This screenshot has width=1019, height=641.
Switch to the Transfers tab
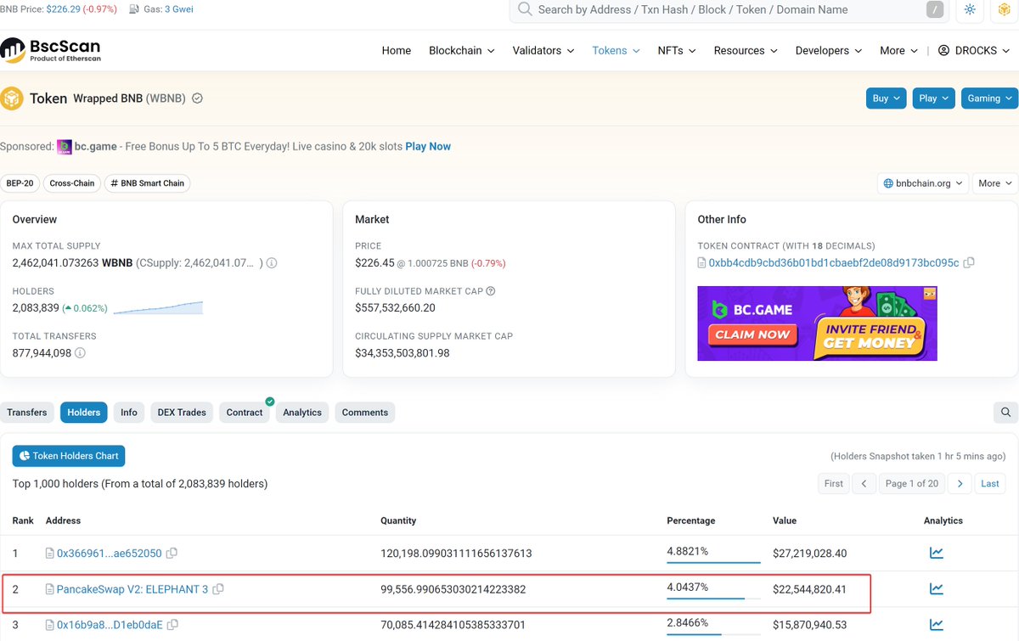[27, 413]
